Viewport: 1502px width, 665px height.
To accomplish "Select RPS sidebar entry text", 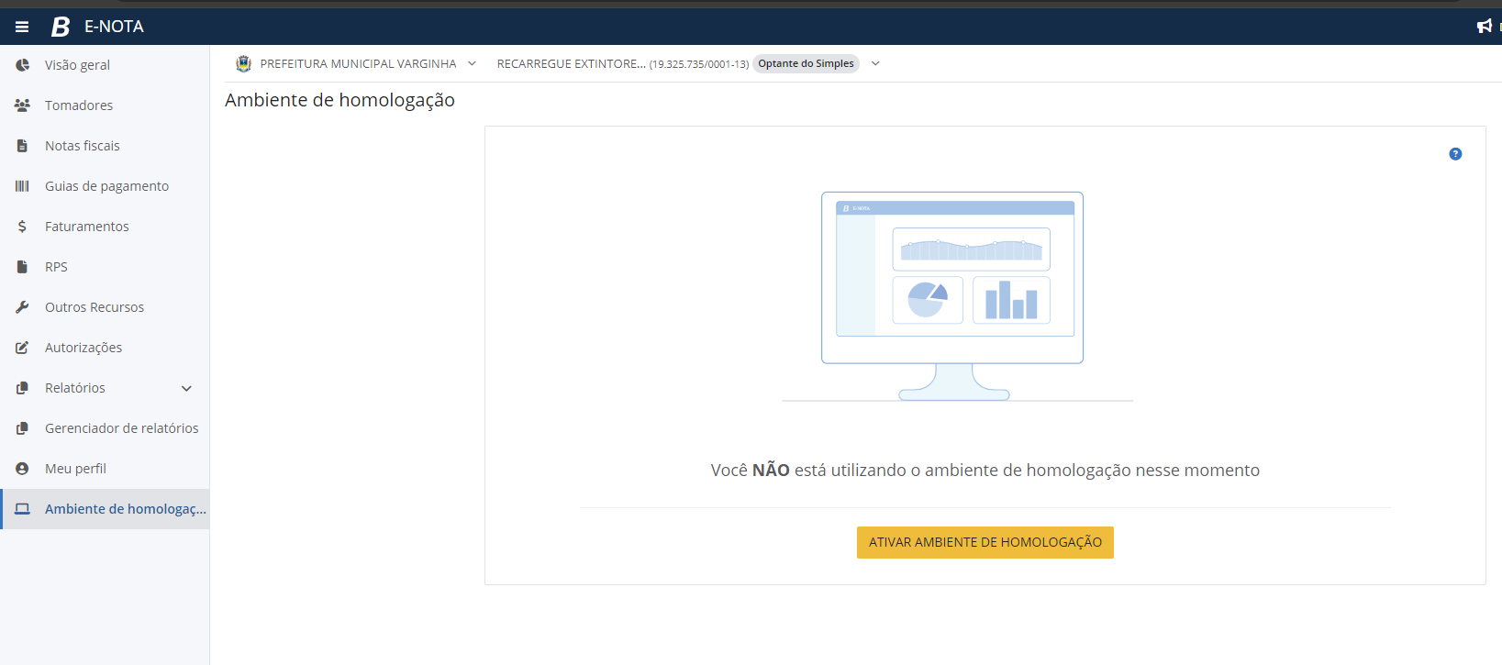I will coord(56,267).
